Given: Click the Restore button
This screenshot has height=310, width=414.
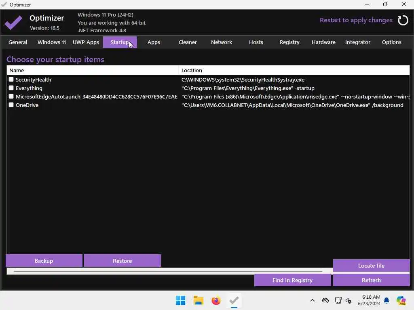Looking at the screenshot, I should [122, 261].
